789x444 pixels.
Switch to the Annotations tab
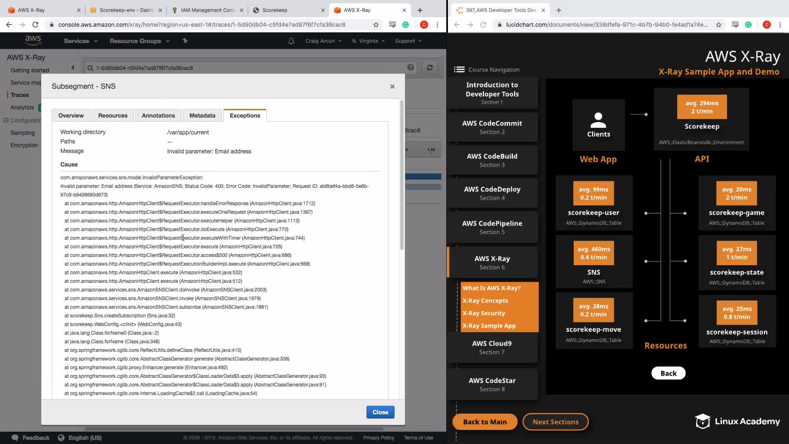click(x=158, y=116)
